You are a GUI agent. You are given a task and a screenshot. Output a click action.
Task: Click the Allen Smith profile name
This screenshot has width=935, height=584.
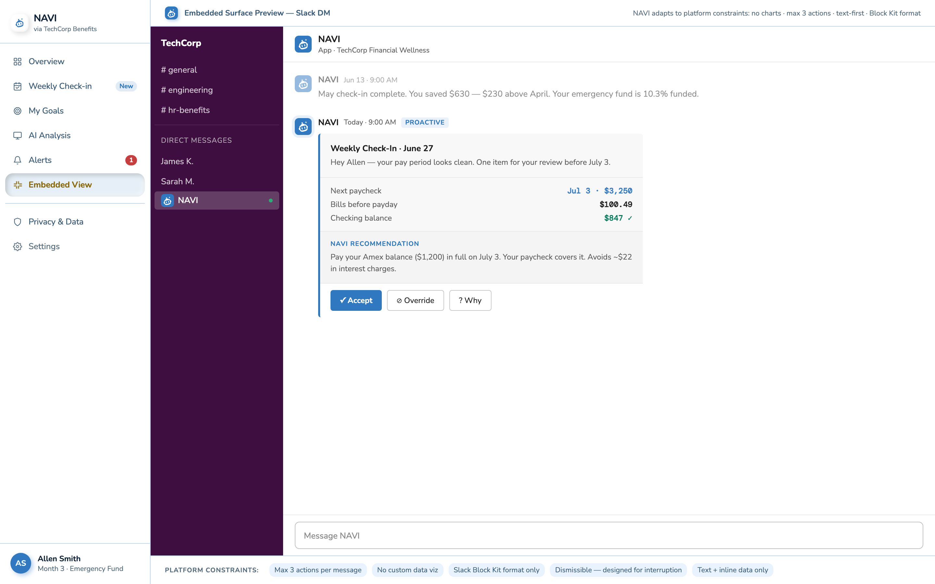coord(59,558)
